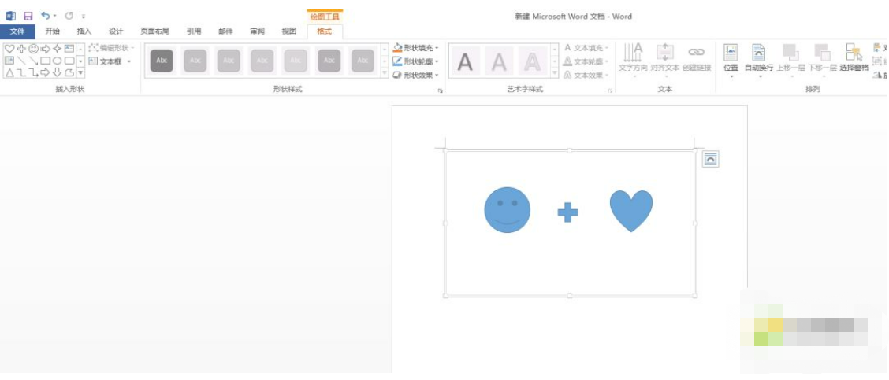Select the blue plus shape on canvas
Image resolution: width=889 pixels, height=380 pixels.
tap(567, 212)
